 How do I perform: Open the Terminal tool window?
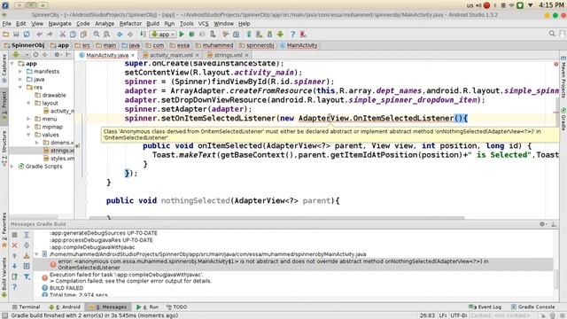click(x=26, y=307)
